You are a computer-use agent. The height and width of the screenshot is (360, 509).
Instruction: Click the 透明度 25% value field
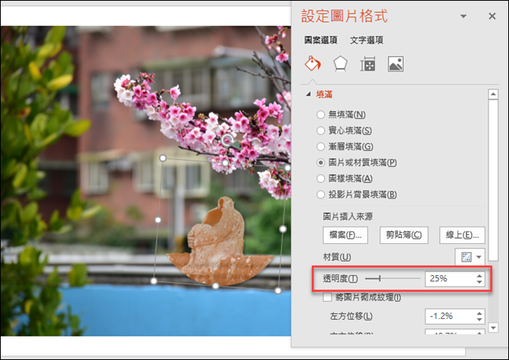point(450,279)
